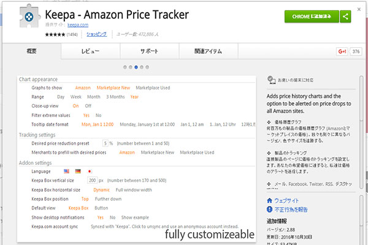Viewport: 368px width, 245px height.
Task: Click the green share icon button
Action: pos(347,17)
